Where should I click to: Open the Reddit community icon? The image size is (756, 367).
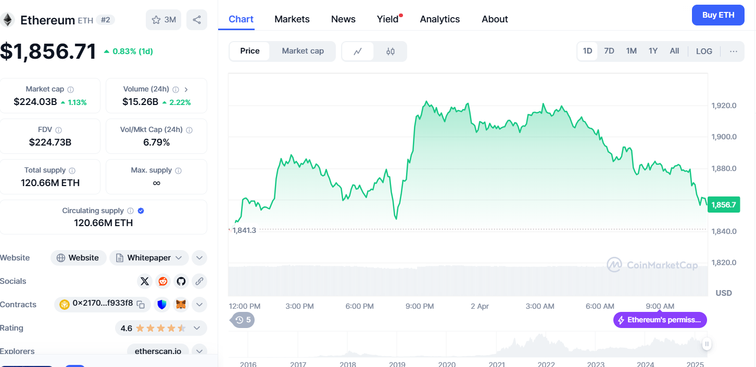coord(162,281)
